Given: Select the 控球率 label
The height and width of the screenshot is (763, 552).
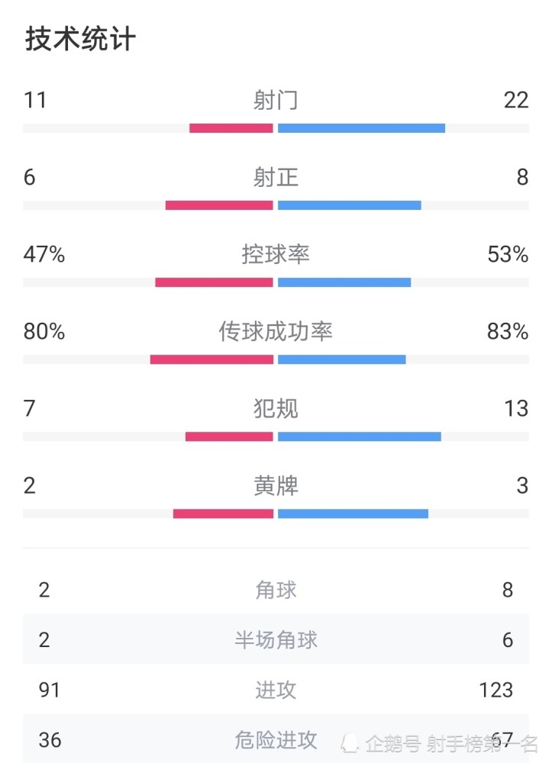Looking at the screenshot, I should pos(276,255).
